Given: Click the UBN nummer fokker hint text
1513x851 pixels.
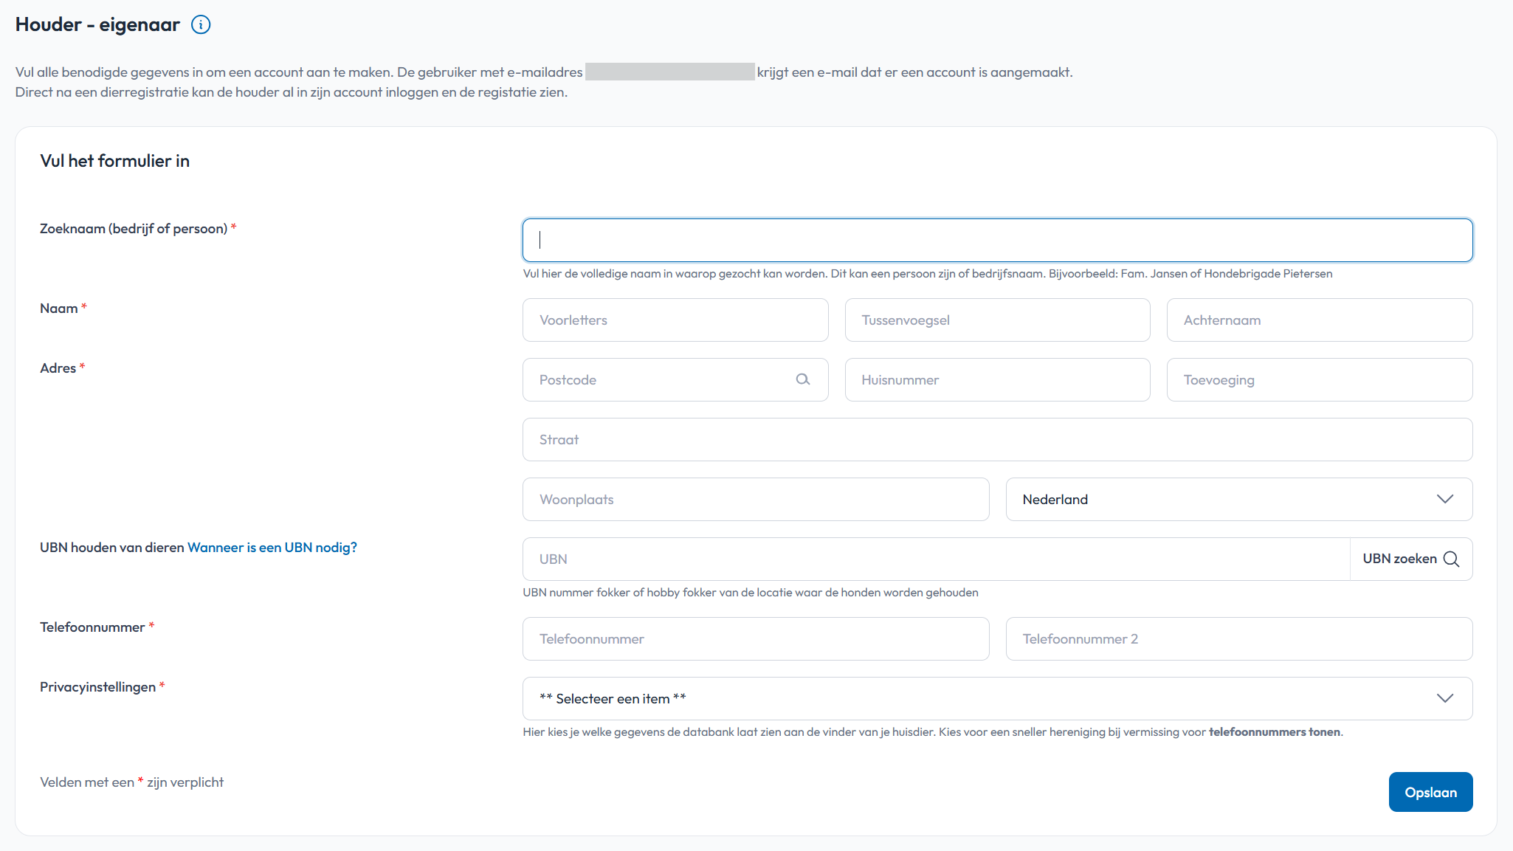Looking at the screenshot, I should point(751,592).
